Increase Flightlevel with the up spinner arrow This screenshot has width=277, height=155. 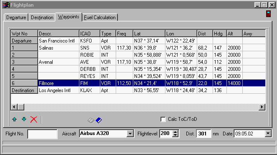175,132
